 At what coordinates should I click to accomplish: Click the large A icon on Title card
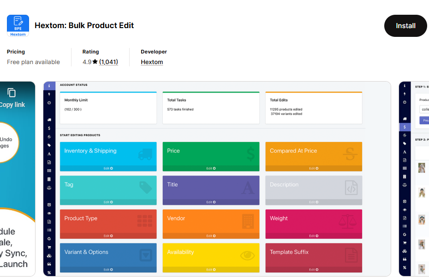[x=248, y=188]
